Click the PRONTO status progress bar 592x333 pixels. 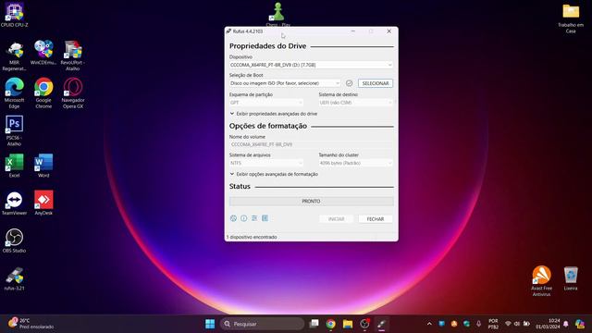coord(311,202)
